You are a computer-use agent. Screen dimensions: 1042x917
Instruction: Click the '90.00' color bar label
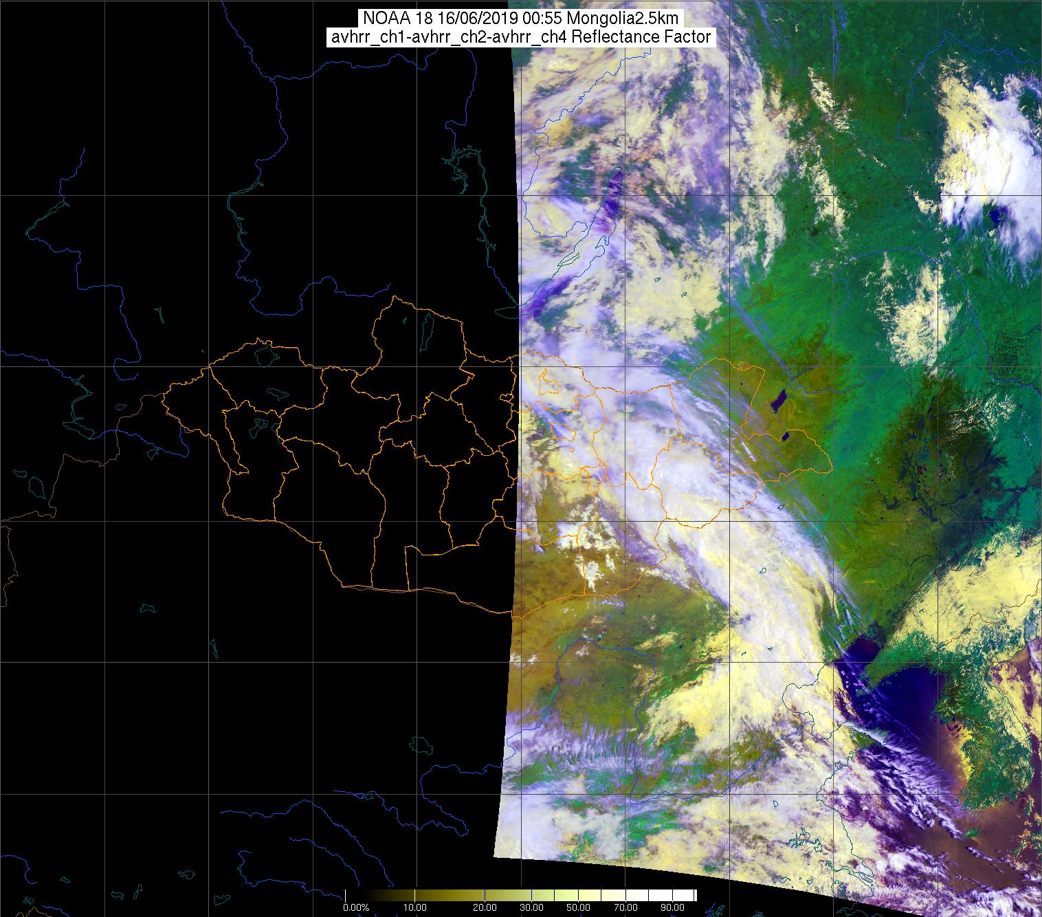click(x=672, y=907)
